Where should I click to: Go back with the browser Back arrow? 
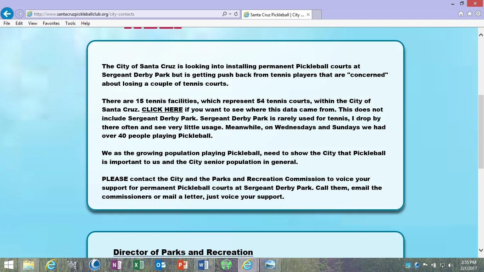(7, 14)
